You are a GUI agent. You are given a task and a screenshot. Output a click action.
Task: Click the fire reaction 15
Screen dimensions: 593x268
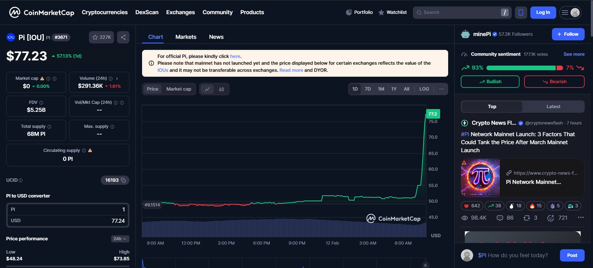coord(536,206)
